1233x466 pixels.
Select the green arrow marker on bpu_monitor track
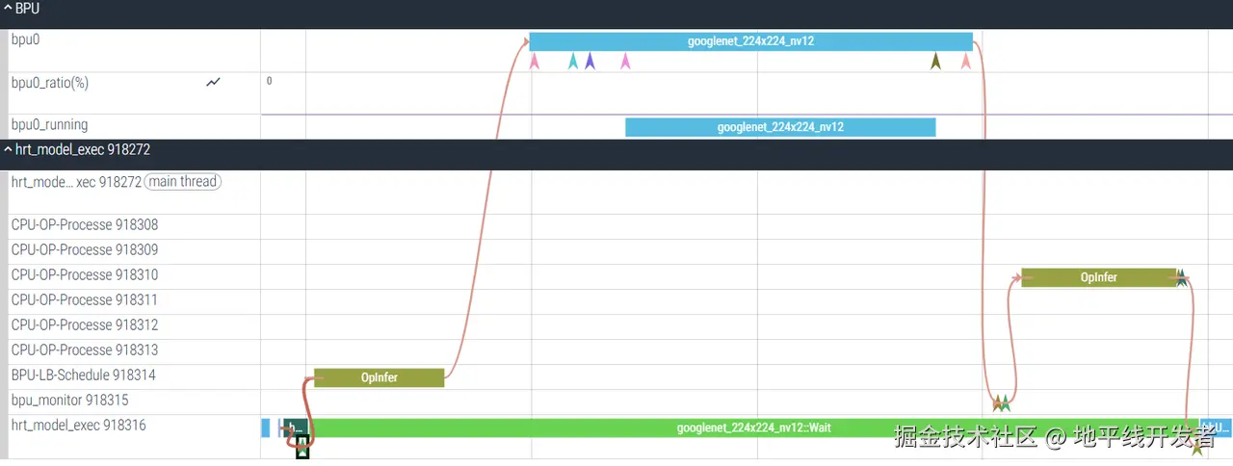[x=1006, y=403]
